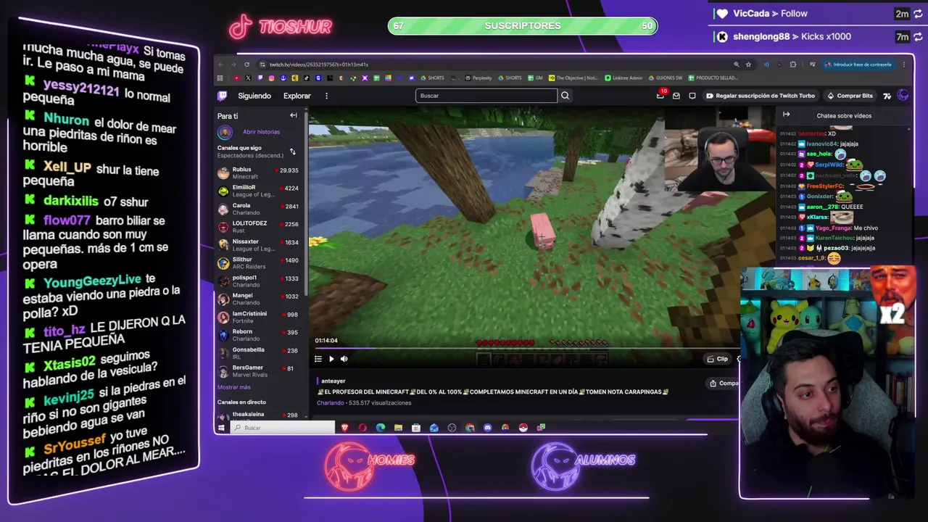This screenshot has width=928, height=522.
Task: Open File Explorer from the taskbar
Action: tap(398, 428)
